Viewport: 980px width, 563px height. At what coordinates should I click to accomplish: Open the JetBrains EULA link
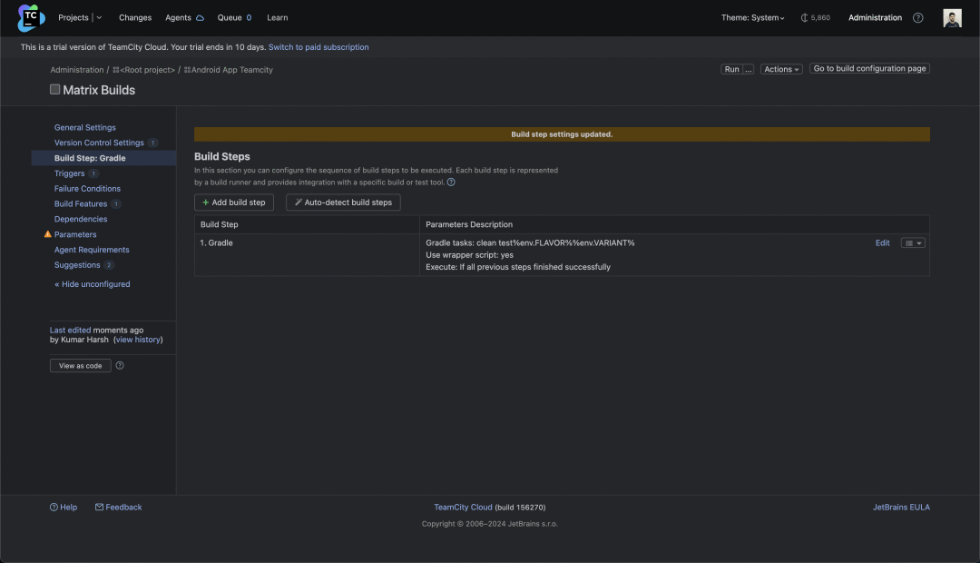point(901,508)
